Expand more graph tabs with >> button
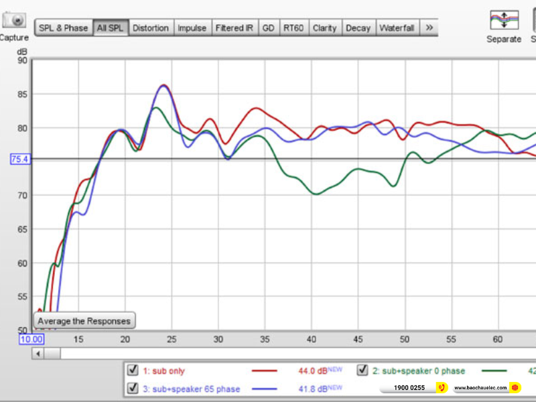536x402 pixels. [429, 28]
